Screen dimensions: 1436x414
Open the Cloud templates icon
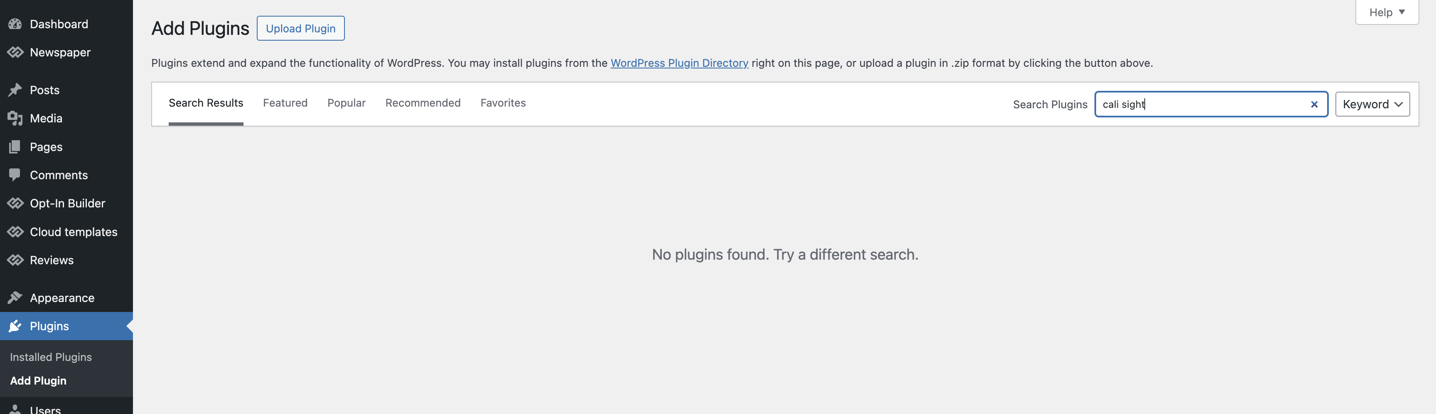[x=15, y=231]
